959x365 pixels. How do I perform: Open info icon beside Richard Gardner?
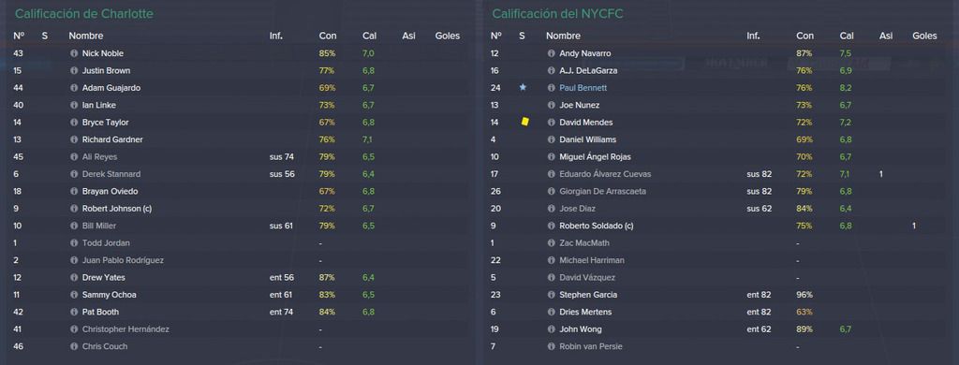pos(74,140)
